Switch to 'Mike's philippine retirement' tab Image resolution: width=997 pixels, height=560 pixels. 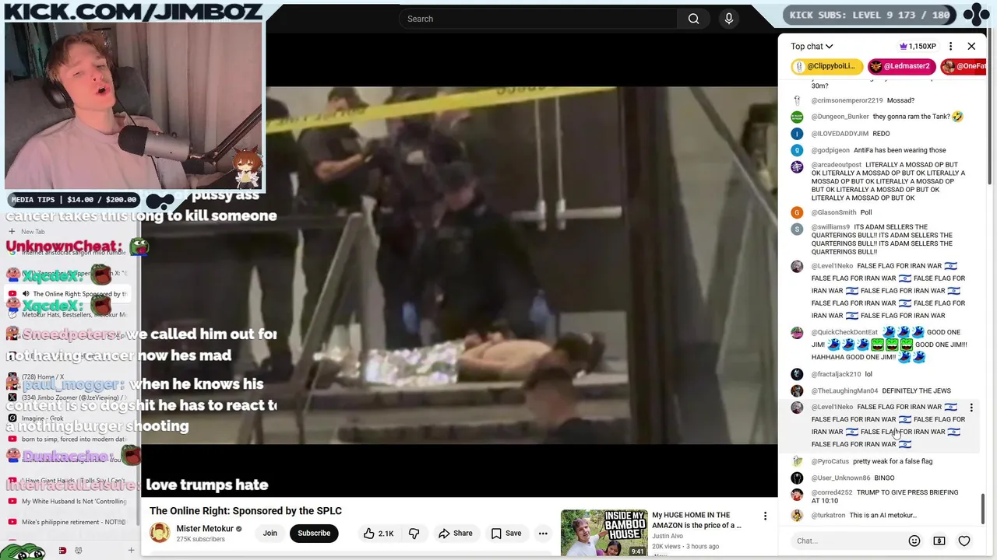[67, 522]
